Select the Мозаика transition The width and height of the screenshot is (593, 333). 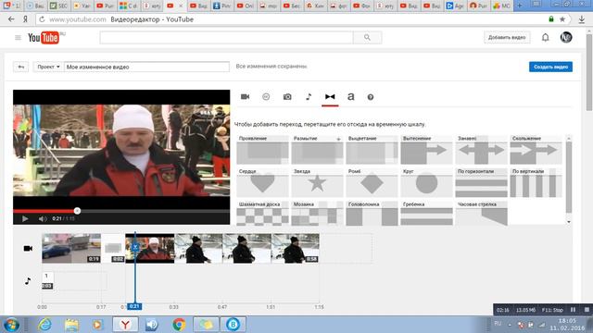click(x=317, y=214)
